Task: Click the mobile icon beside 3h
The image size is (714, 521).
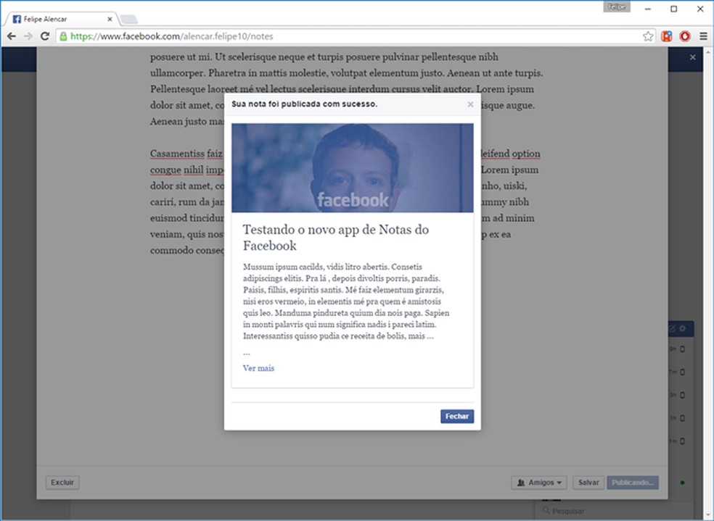Action: point(683,395)
